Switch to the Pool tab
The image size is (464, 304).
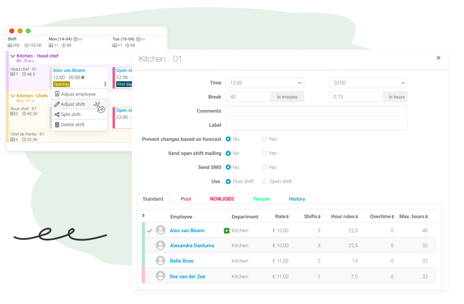coord(186,199)
